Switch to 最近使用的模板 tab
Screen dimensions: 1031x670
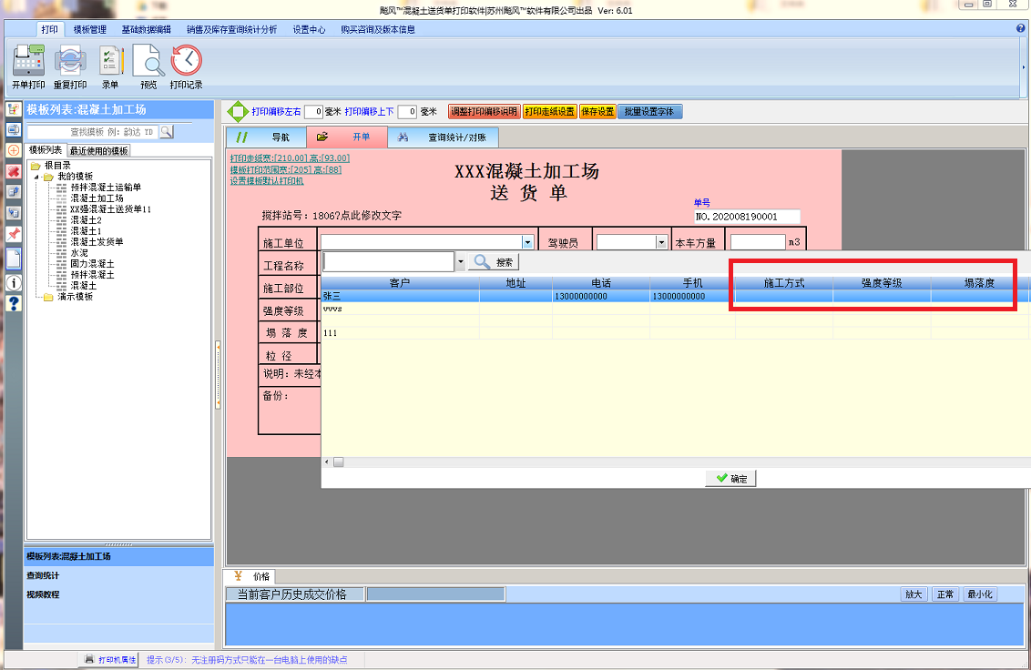click(x=98, y=150)
